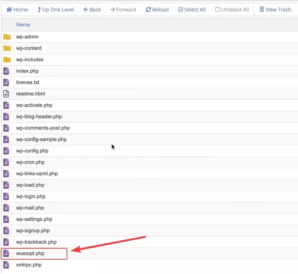
Task: Select the wp-comments-post.php file name
Action: point(43,128)
